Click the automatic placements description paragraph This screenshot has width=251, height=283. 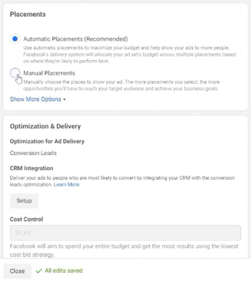coord(130,54)
